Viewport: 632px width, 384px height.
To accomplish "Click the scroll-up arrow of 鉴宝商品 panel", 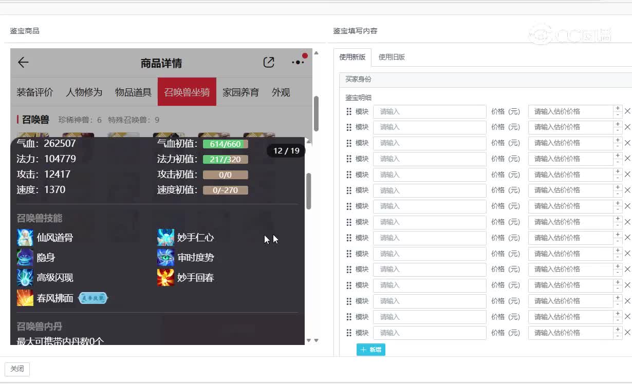I will tap(316, 53).
